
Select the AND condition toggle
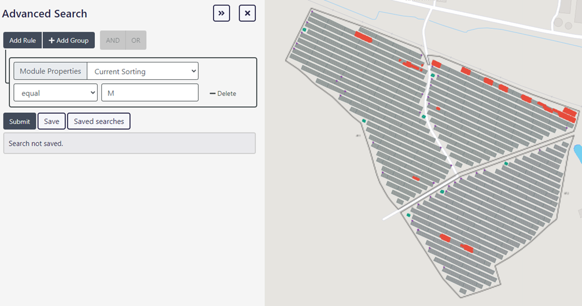point(113,40)
